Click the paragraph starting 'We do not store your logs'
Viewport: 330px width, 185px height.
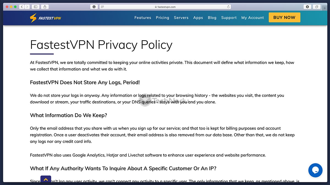(157, 99)
